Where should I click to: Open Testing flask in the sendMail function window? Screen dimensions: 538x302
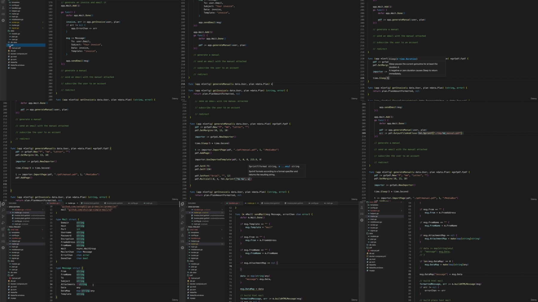coord(182,235)
